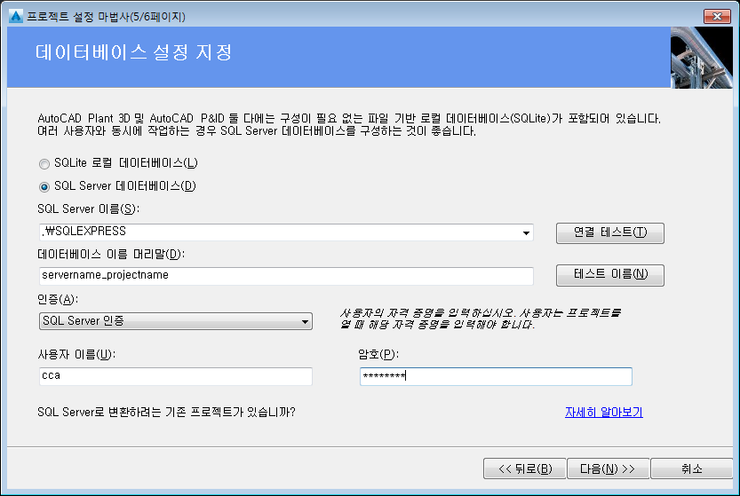Select SQL Server 데이터베이스 radio button
The height and width of the screenshot is (496, 740).
(44, 186)
